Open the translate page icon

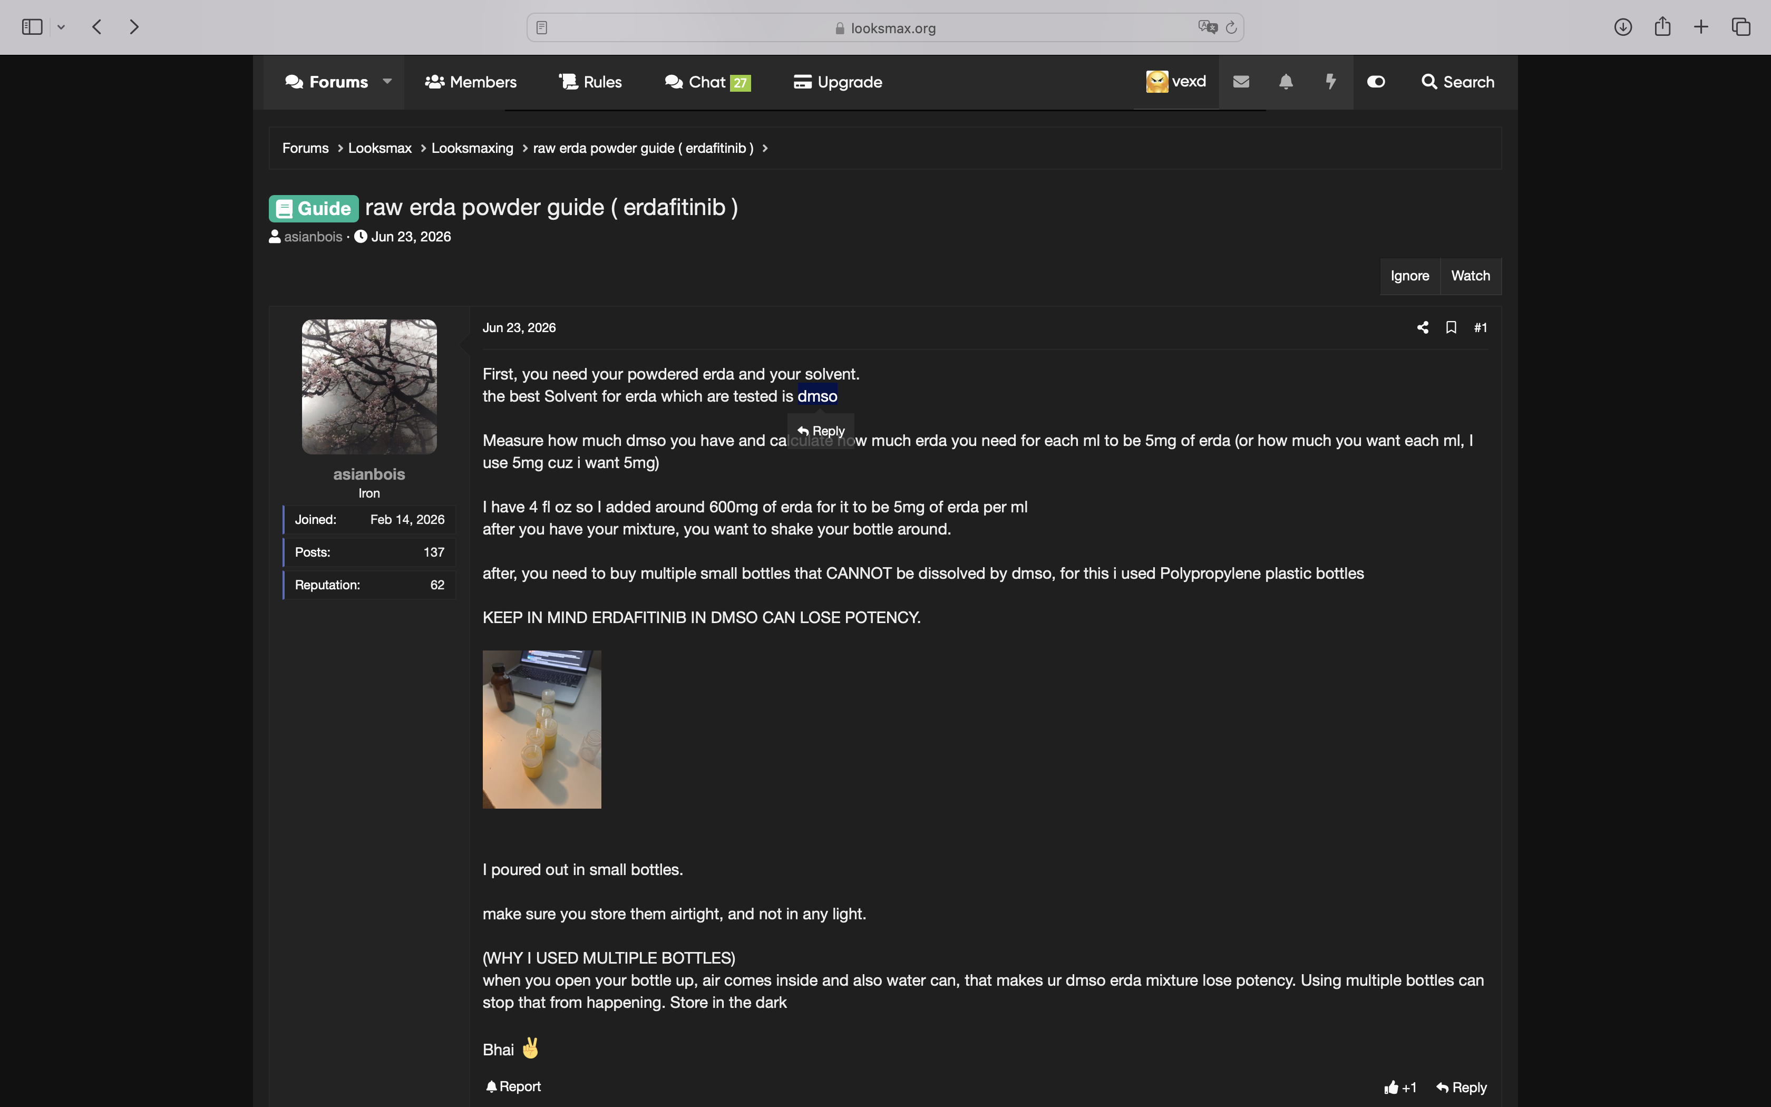click(1208, 27)
